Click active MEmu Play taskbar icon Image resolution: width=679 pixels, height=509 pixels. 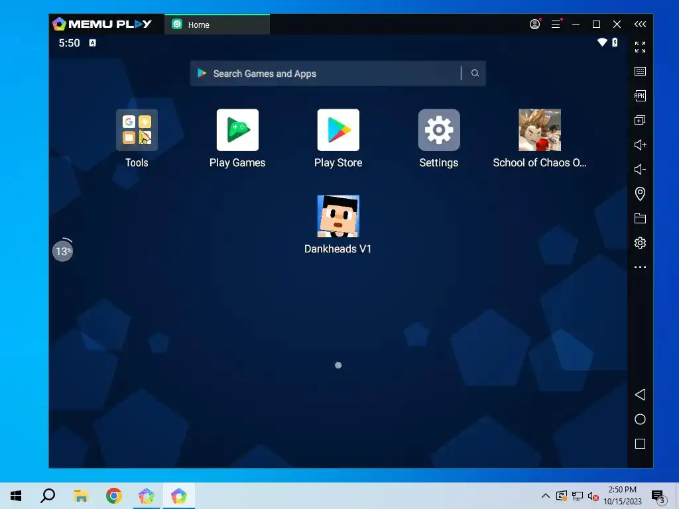(179, 496)
